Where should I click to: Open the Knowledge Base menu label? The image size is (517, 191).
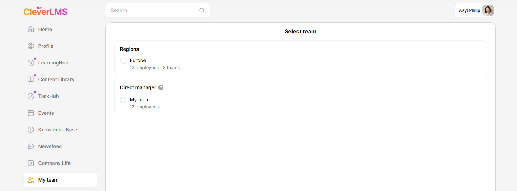[x=58, y=130]
